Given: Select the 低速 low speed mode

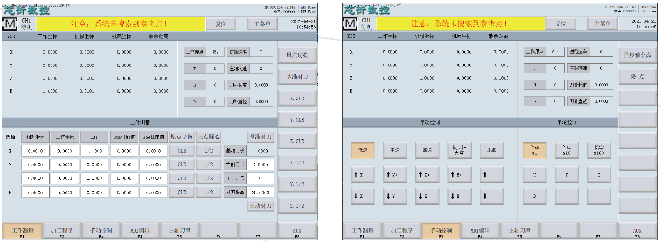Looking at the screenshot, I should [362, 150].
